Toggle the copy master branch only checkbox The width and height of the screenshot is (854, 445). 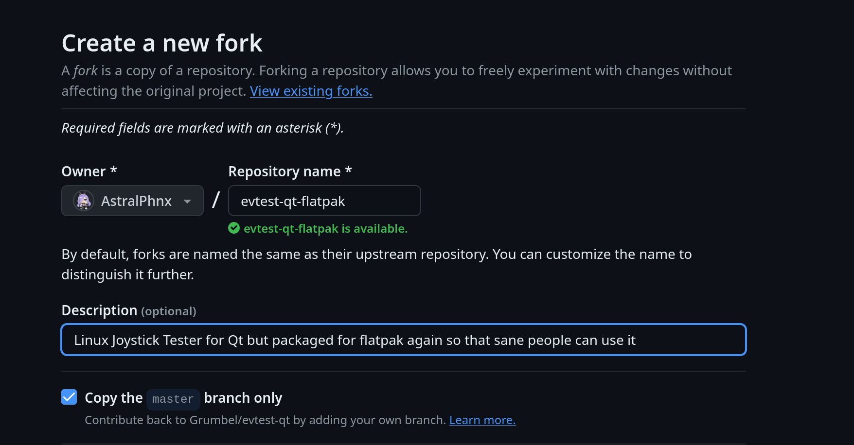[69, 397]
